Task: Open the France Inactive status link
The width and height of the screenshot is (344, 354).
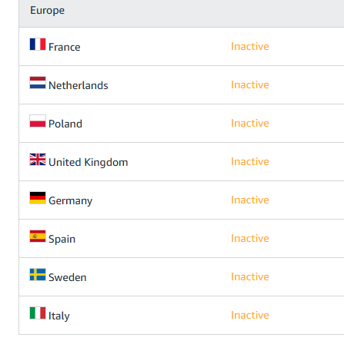Action: coord(250,46)
